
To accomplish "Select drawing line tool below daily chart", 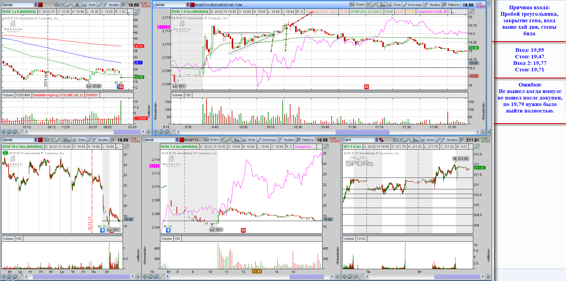I will coord(20,132).
